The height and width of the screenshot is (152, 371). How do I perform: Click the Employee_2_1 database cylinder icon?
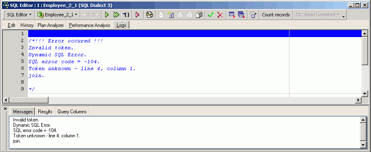40,15
